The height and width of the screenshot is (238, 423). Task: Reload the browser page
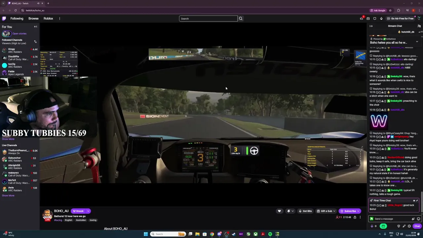15,10
